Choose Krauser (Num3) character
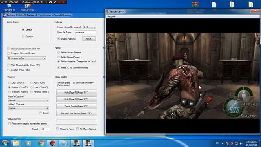The image size is (261, 147). point(9,87)
